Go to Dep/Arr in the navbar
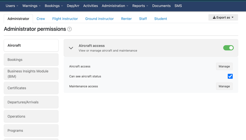Screen dimensions: 246x140 tap(73, 6)
